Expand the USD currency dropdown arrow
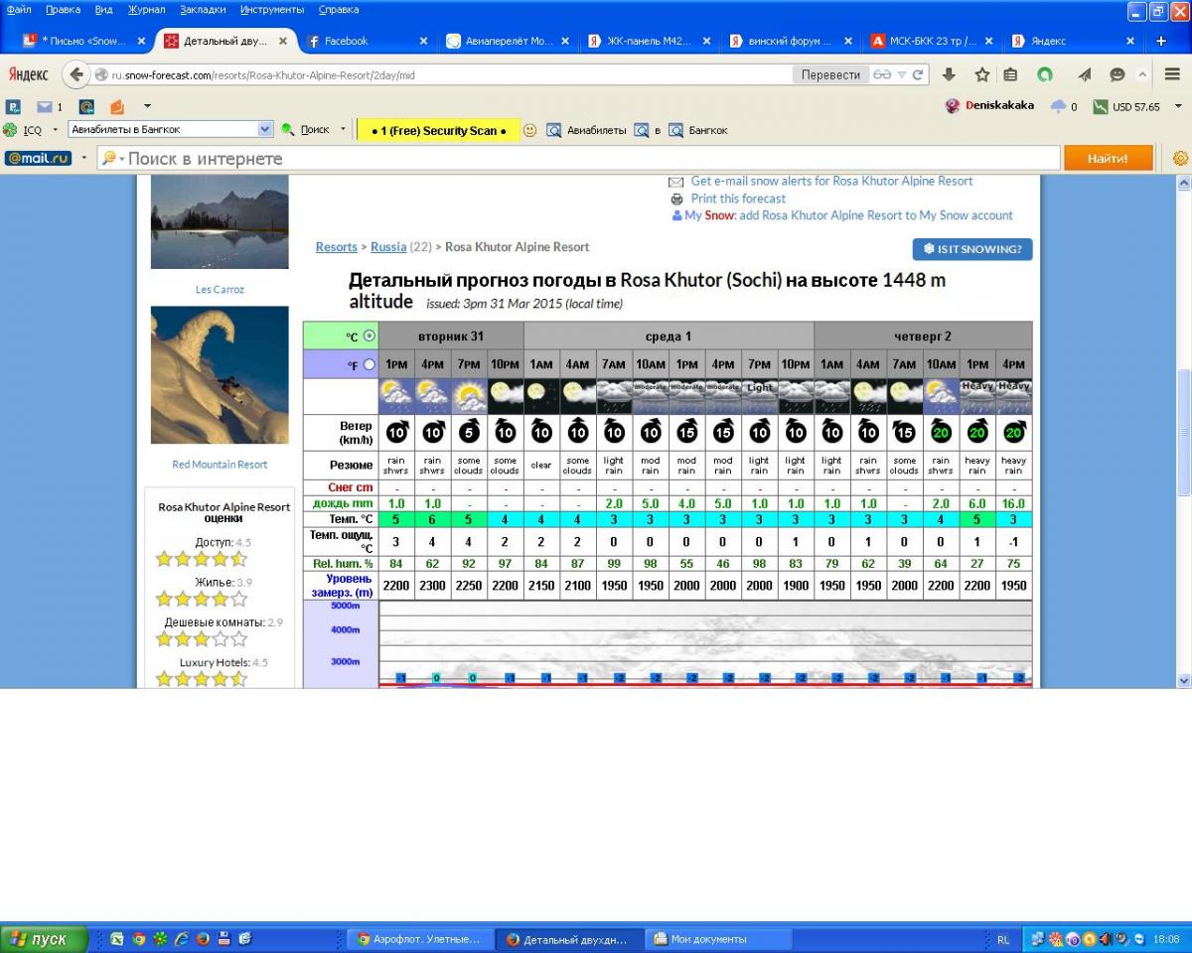The width and height of the screenshot is (1192, 953). tap(1178, 106)
